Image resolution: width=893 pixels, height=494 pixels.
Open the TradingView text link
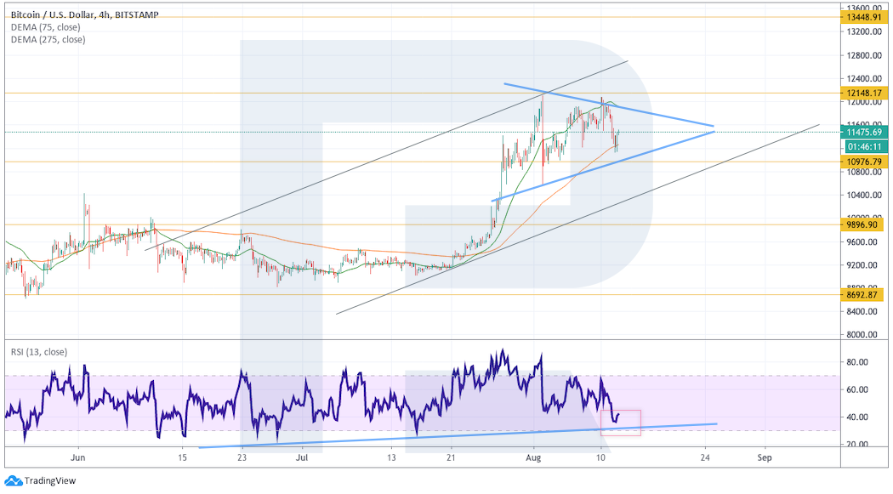click(49, 480)
